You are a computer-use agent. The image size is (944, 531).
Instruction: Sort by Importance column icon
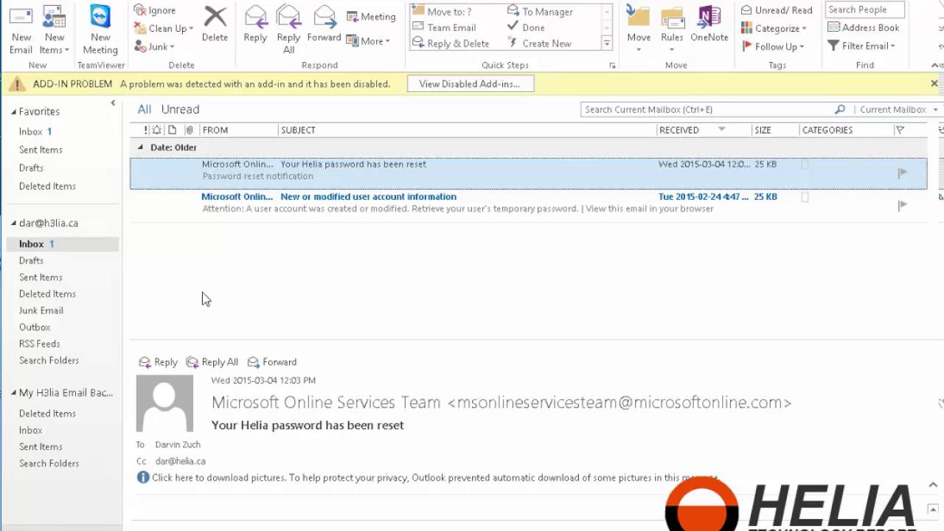coord(145,130)
